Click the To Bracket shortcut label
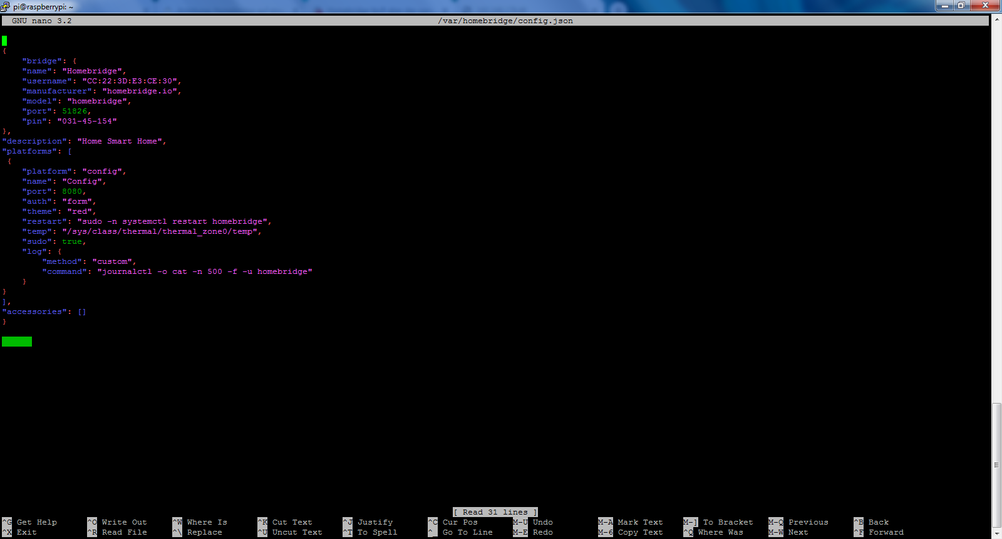Image resolution: width=1002 pixels, height=539 pixels. pyautogui.click(x=728, y=522)
